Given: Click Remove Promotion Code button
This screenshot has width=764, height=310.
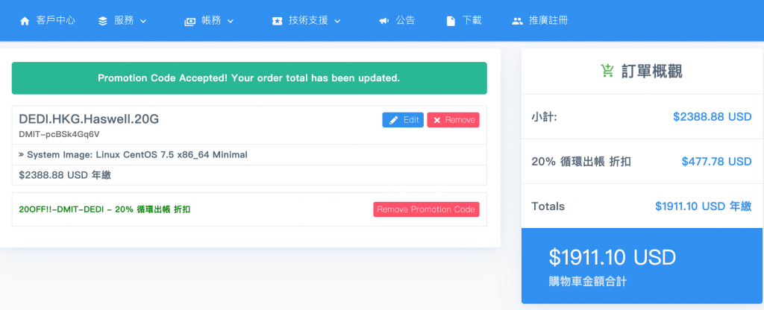Looking at the screenshot, I should [426, 209].
